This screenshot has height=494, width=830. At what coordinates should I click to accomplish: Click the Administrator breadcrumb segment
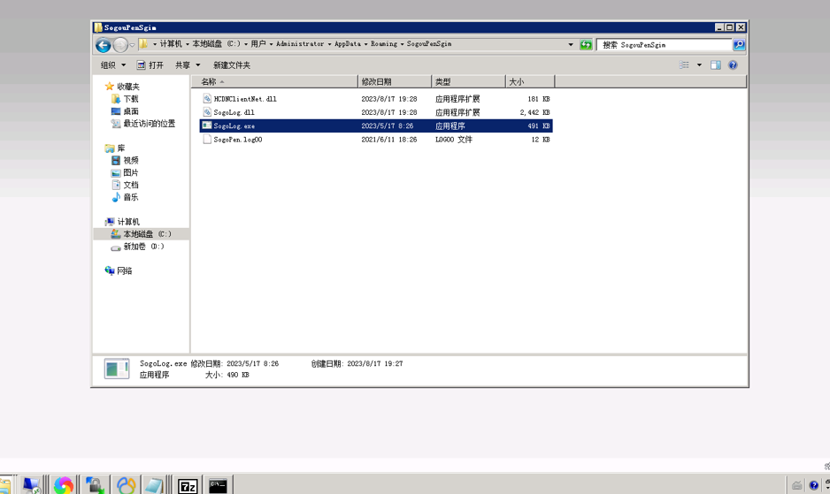300,44
